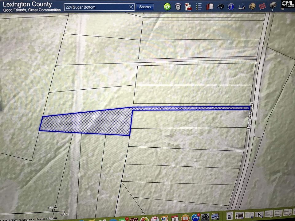Click the Y:699,143 coordinate readout
Viewport: 295px width, 221px height.
[26, 219]
